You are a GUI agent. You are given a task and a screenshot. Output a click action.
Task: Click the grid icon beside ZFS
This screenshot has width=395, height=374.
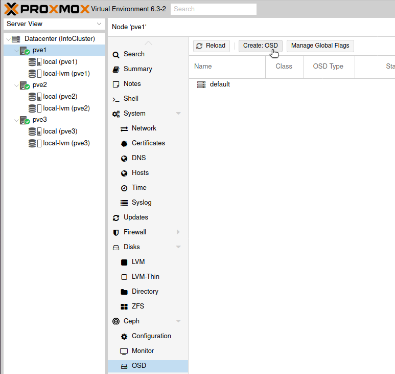point(124,306)
